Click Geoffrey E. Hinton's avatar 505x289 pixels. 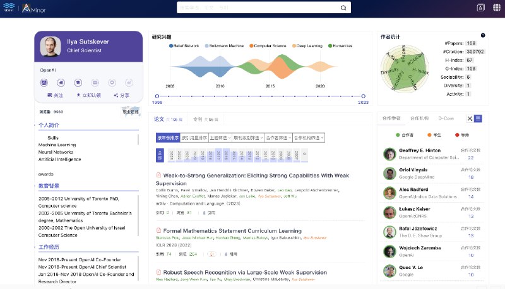point(389,154)
